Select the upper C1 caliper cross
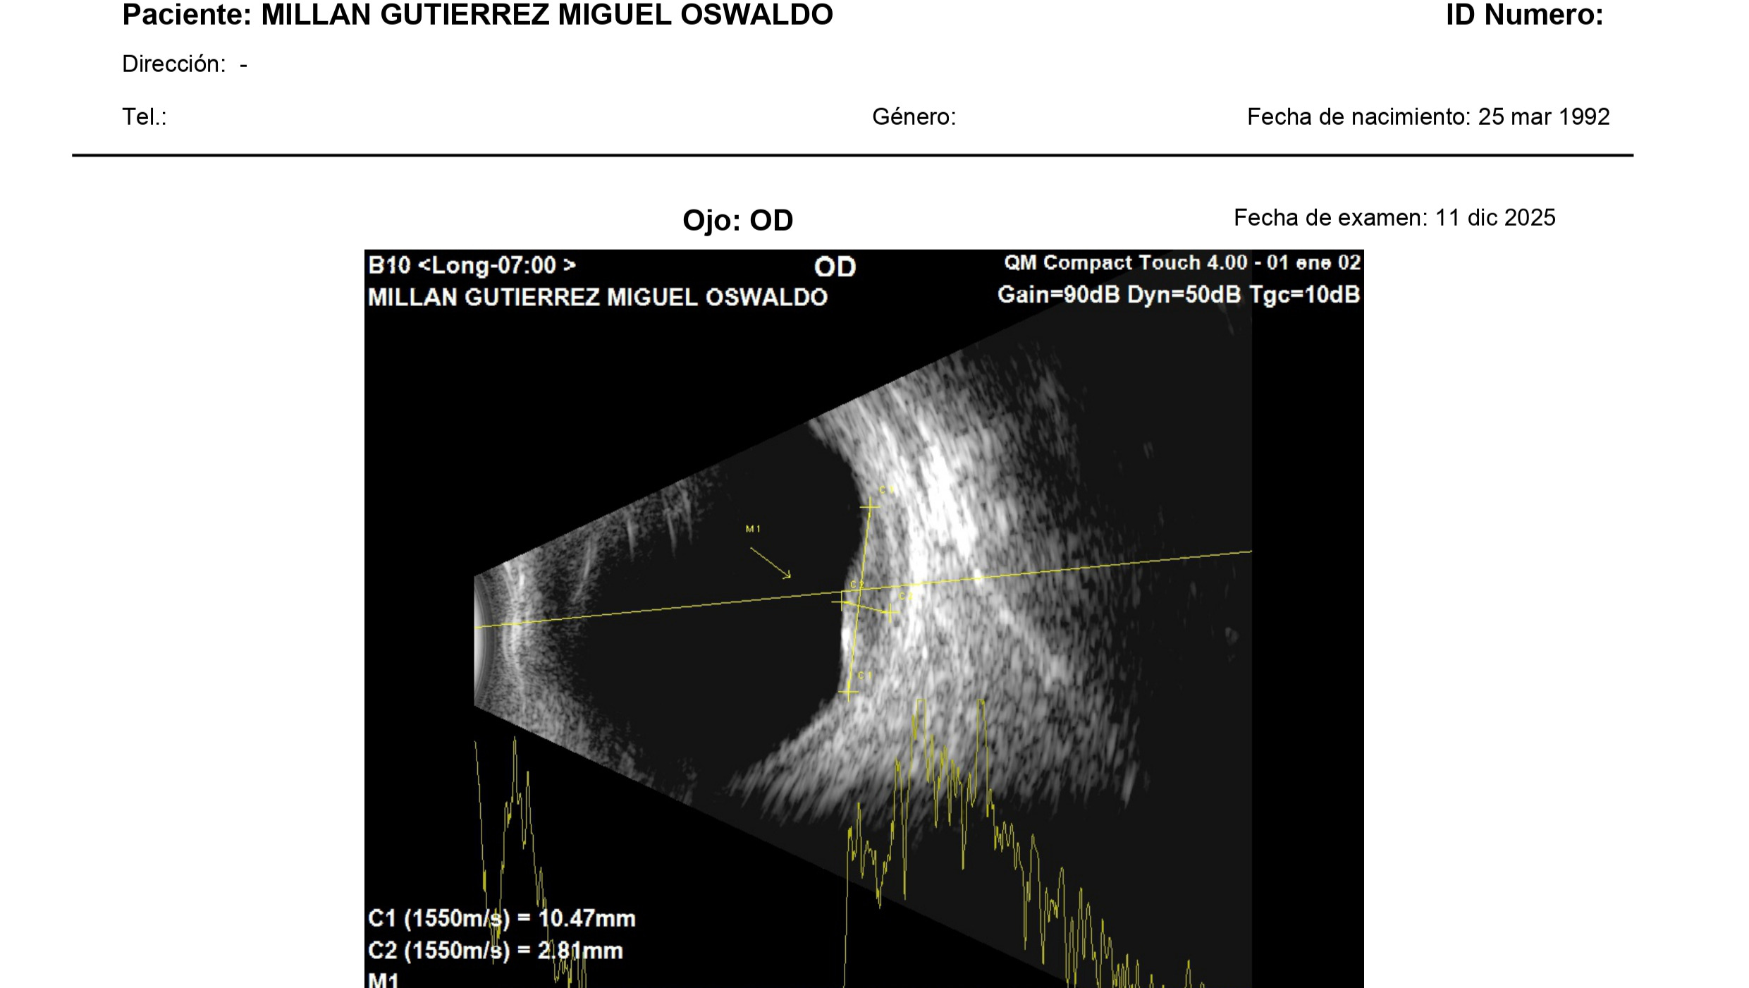 point(870,506)
